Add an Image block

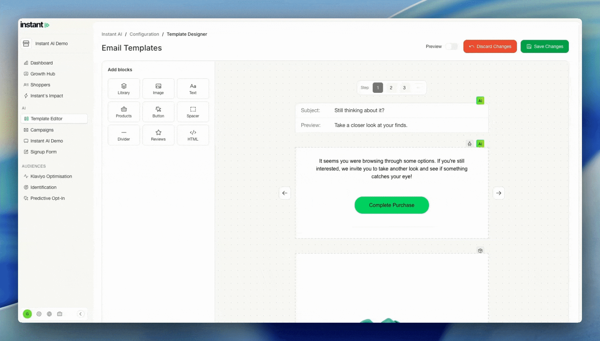[x=158, y=89]
